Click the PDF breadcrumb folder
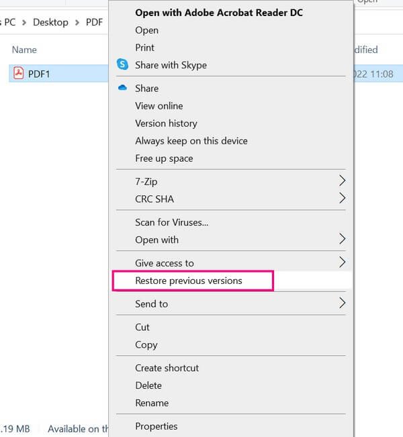The height and width of the screenshot is (437, 403). [x=94, y=22]
